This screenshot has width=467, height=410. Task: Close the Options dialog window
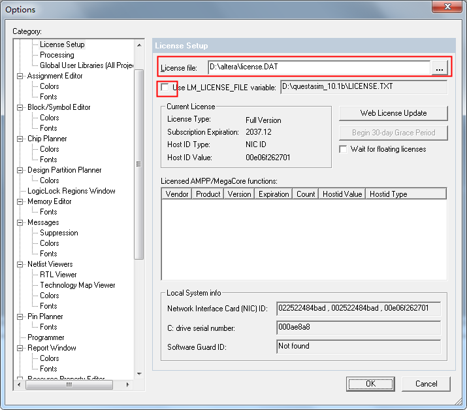[446, 7]
